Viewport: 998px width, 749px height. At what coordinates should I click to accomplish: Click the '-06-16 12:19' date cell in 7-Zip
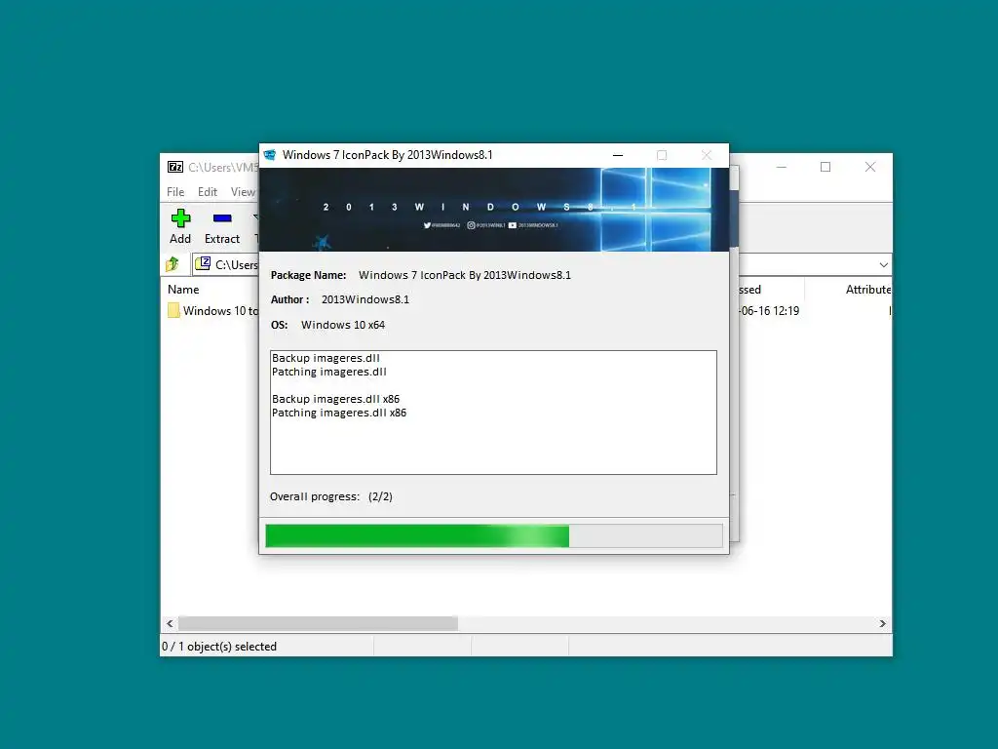click(x=769, y=311)
